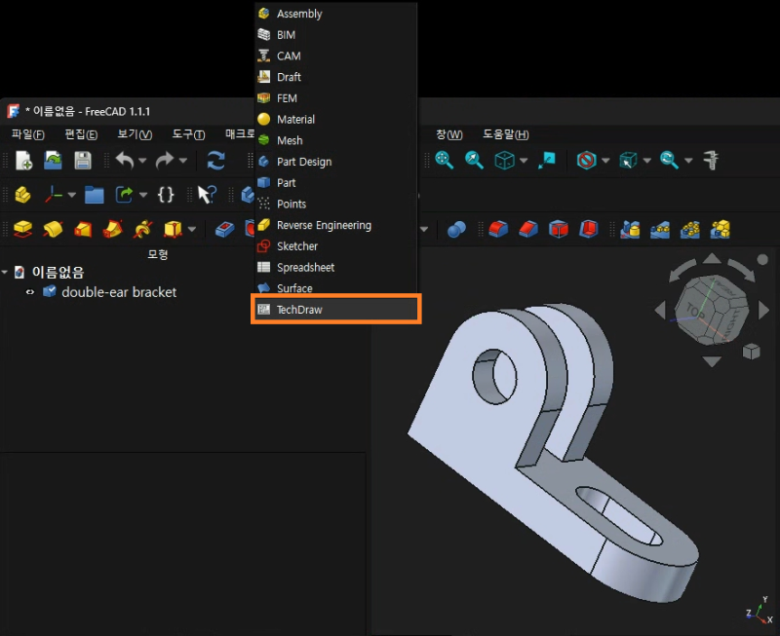Select the Part Design workbench entry
Screen dimensions: 780x636
[336, 162]
